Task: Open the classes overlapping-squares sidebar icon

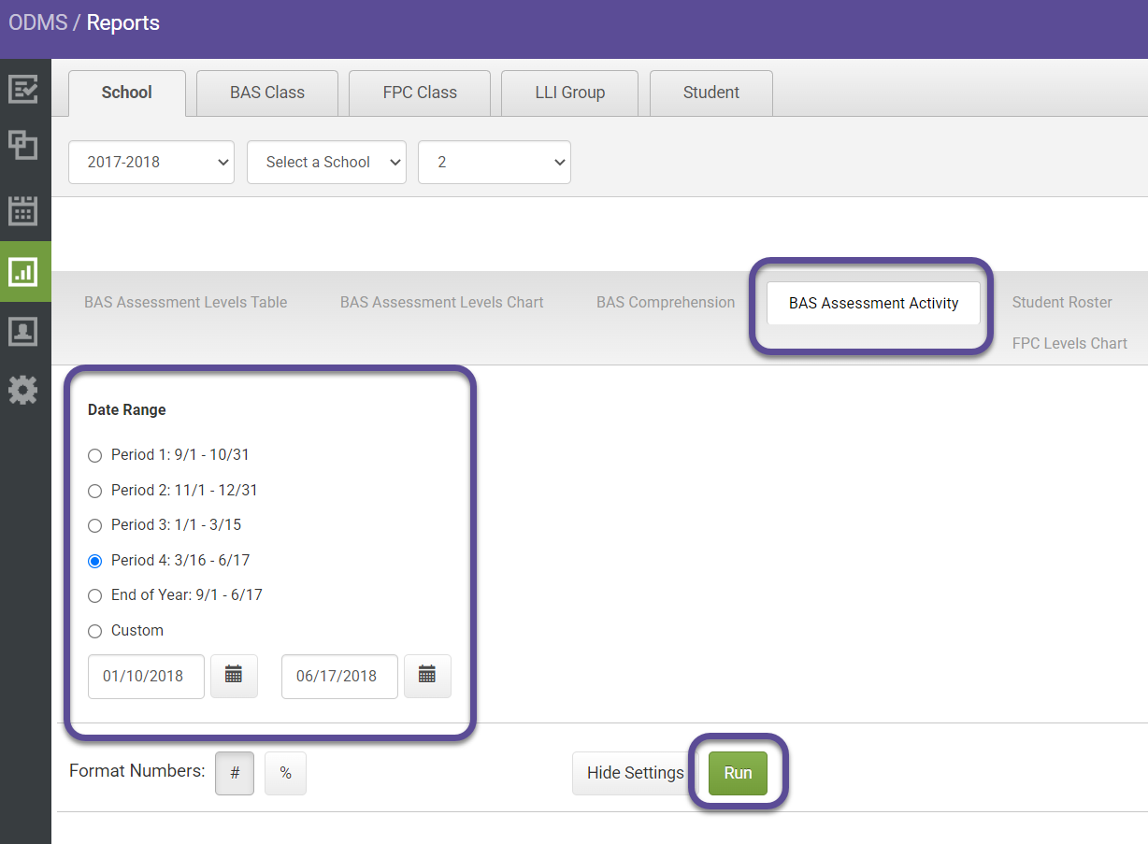Action: pyautogui.click(x=25, y=145)
